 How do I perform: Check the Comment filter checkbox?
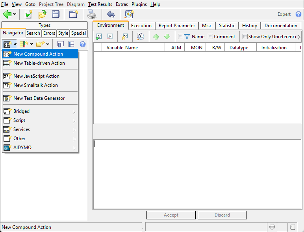click(210, 37)
